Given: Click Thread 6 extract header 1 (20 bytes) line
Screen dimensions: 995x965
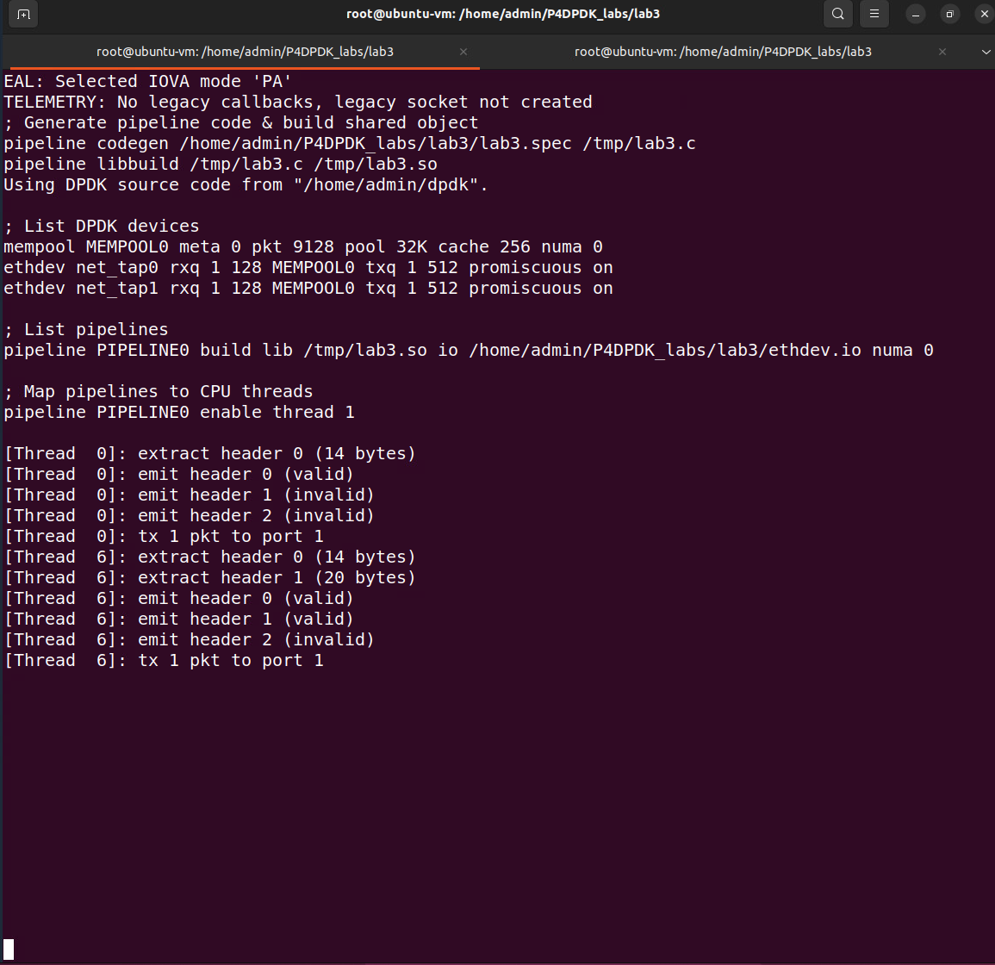Looking at the screenshot, I should [x=210, y=578].
